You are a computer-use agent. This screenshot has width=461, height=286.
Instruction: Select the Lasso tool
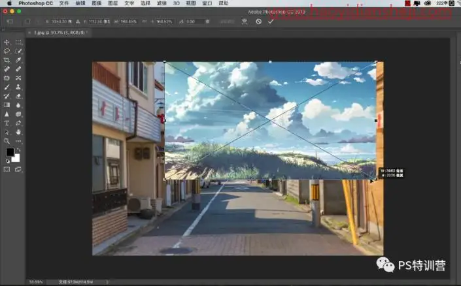(7, 51)
